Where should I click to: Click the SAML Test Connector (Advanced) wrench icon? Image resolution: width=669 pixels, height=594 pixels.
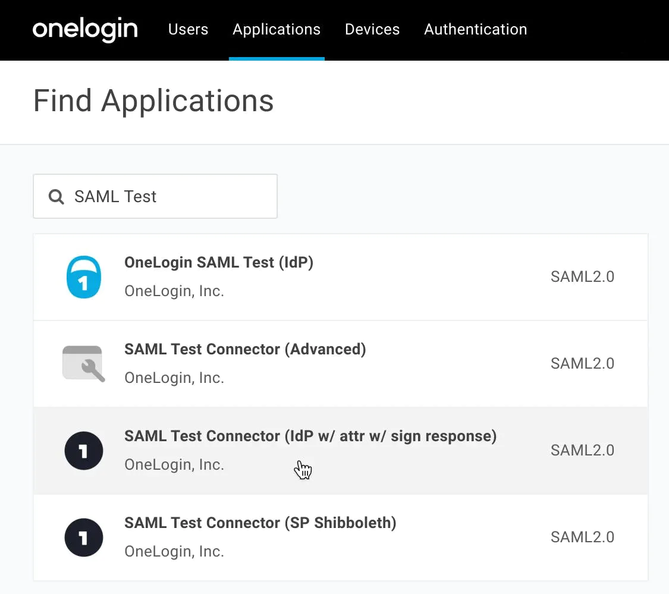click(x=84, y=363)
